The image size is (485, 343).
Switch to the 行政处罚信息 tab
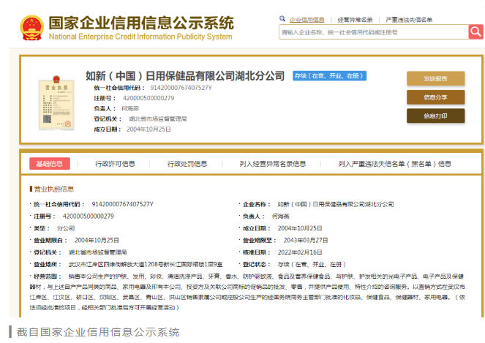[187, 164]
